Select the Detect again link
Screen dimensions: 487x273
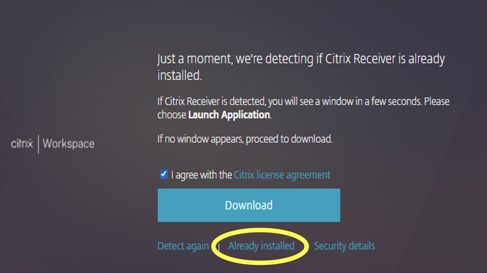pyautogui.click(x=183, y=246)
